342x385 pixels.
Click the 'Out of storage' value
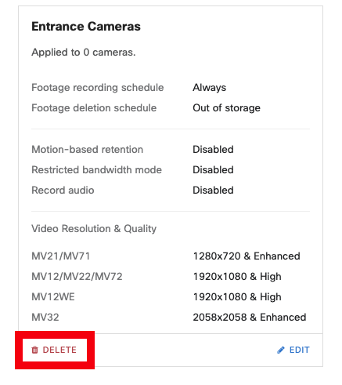point(226,108)
